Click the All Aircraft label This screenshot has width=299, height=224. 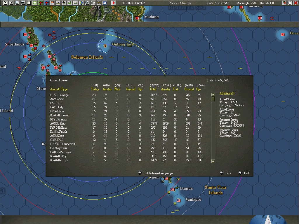pyautogui.click(x=227, y=93)
